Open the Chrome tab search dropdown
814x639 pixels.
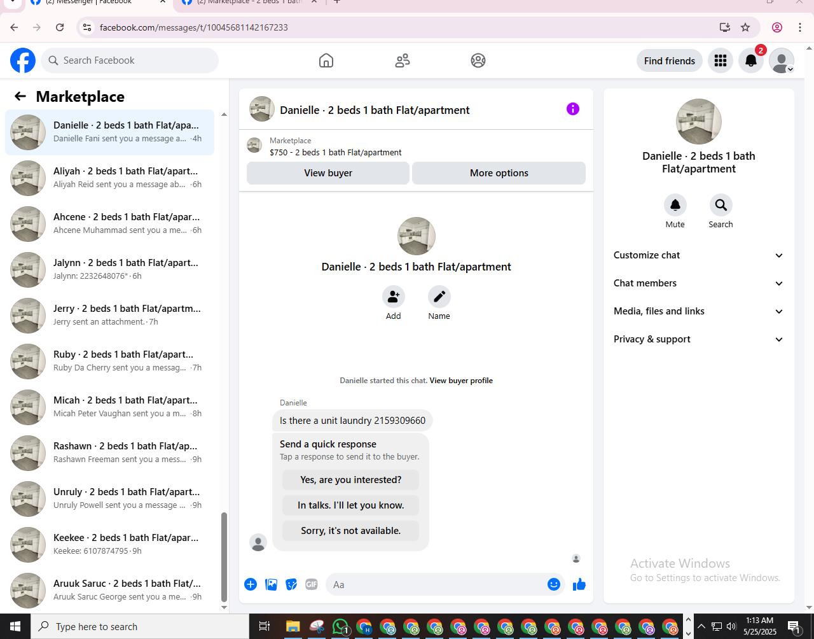(x=13, y=3)
